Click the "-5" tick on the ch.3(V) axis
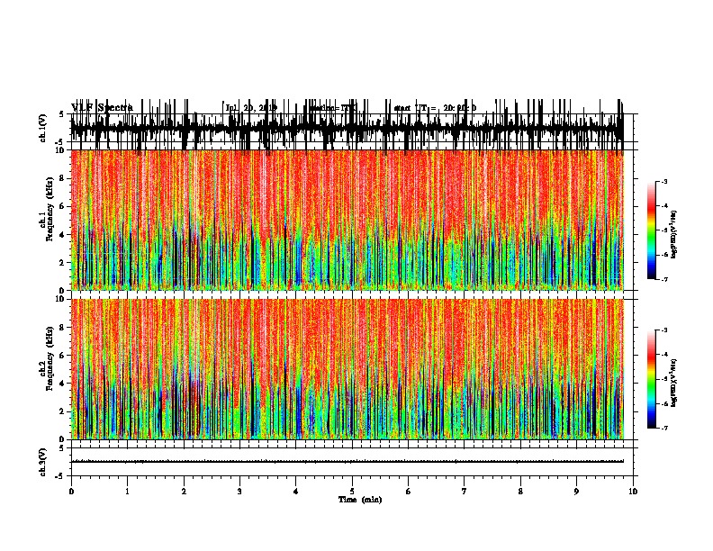 [x=60, y=476]
